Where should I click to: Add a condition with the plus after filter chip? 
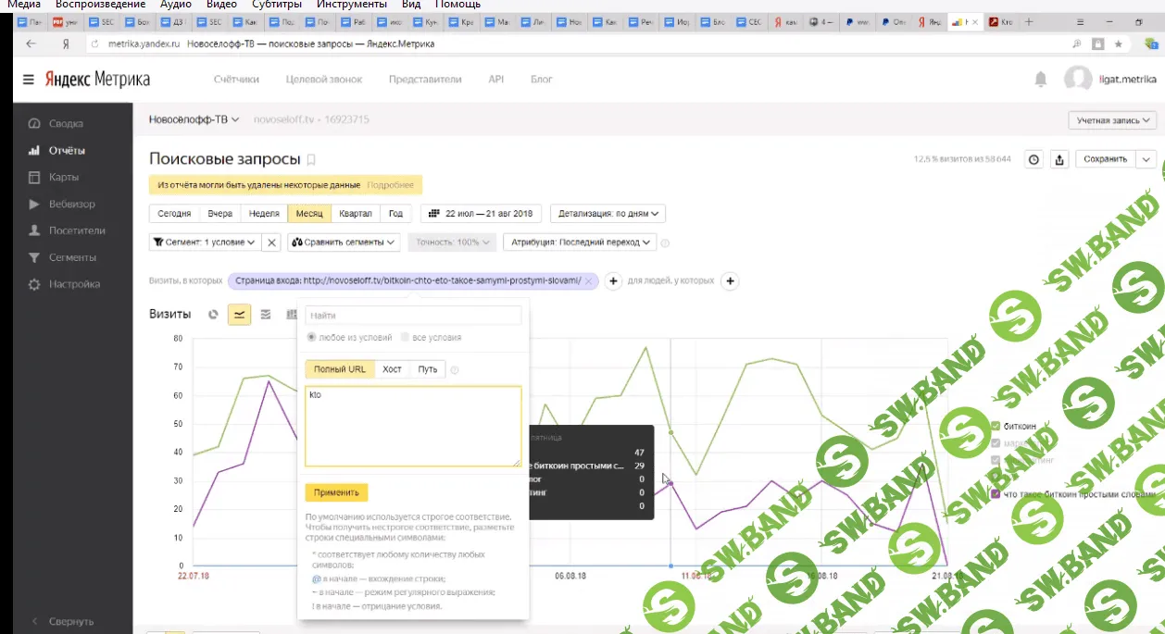pos(612,281)
